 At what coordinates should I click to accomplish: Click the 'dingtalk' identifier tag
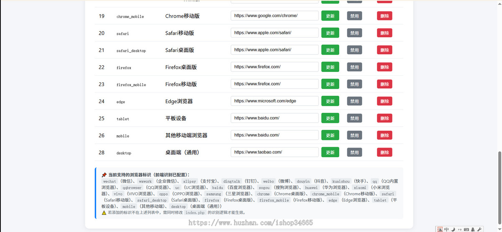pyautogui.click(x=232, y=181)
